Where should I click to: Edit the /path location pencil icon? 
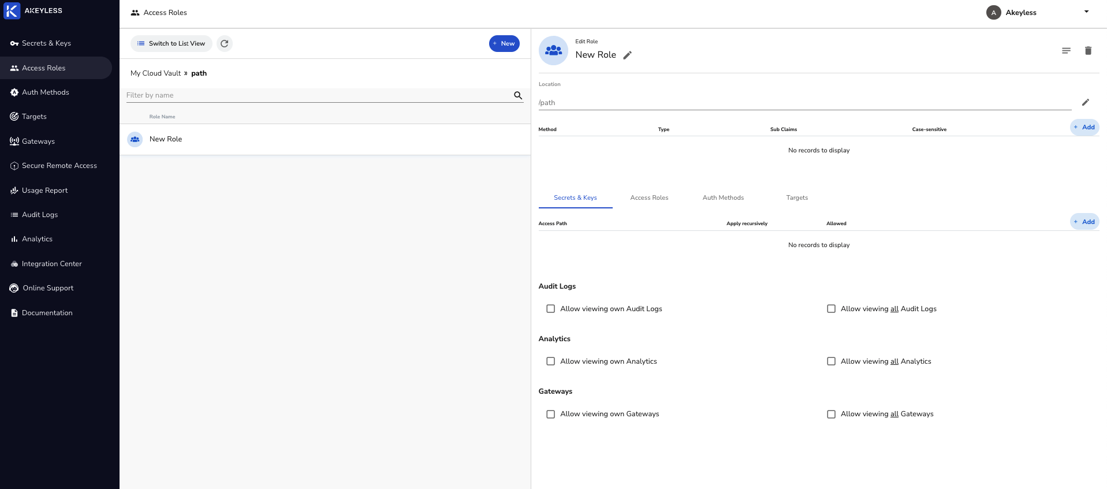[x=1086, y=102]
